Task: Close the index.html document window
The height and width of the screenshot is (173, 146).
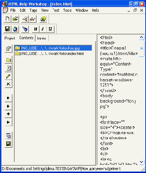Action: [x=142, y=10]
